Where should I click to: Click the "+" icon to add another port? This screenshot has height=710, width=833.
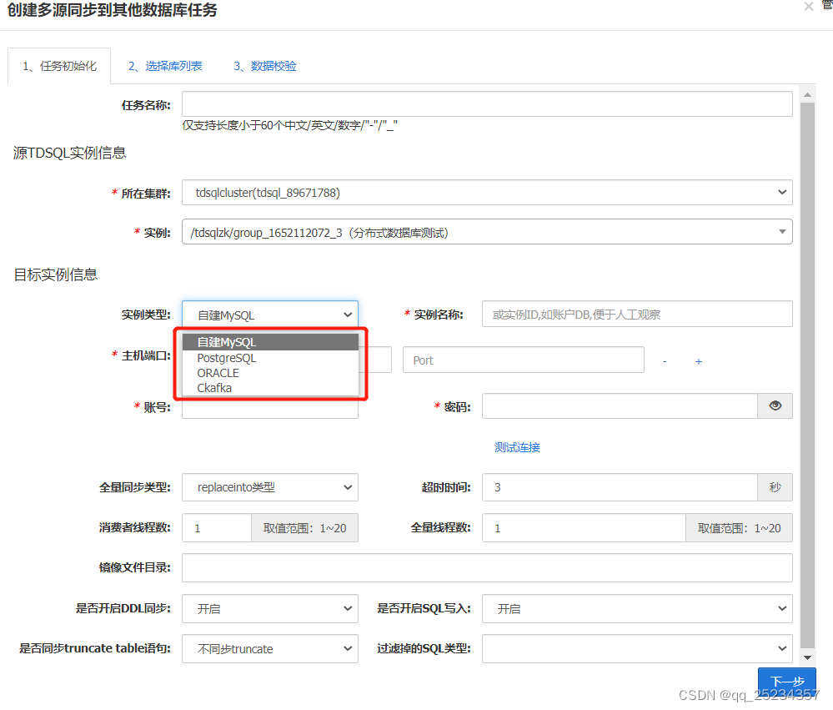[x=699, y=360]
